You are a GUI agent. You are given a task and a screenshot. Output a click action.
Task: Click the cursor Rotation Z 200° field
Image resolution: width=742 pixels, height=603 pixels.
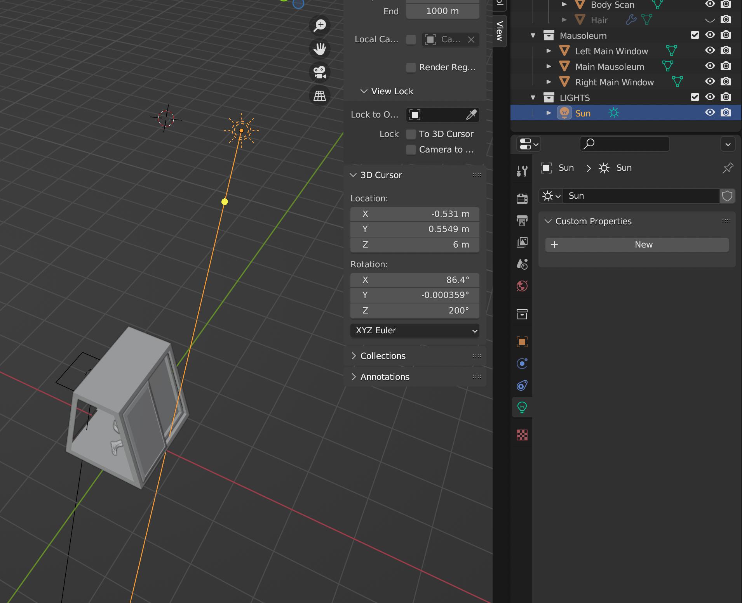tap(415, 311)
